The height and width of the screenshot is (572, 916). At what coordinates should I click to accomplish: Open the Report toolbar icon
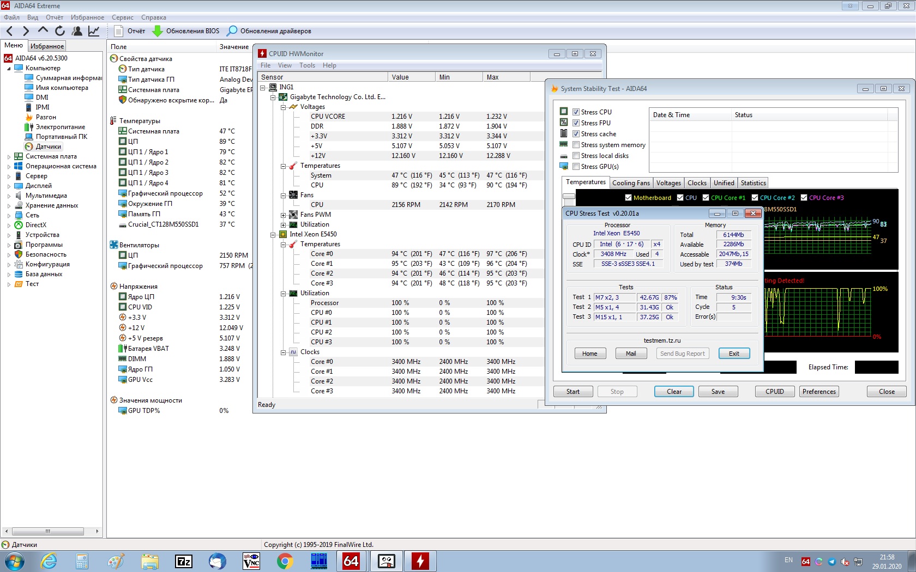pyautogui.click(x=118, y=31)
